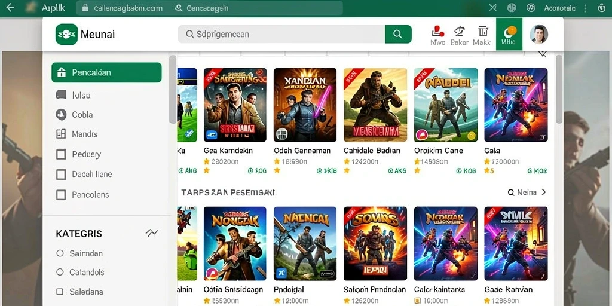Click the main content vertical scrollbar

559,89
